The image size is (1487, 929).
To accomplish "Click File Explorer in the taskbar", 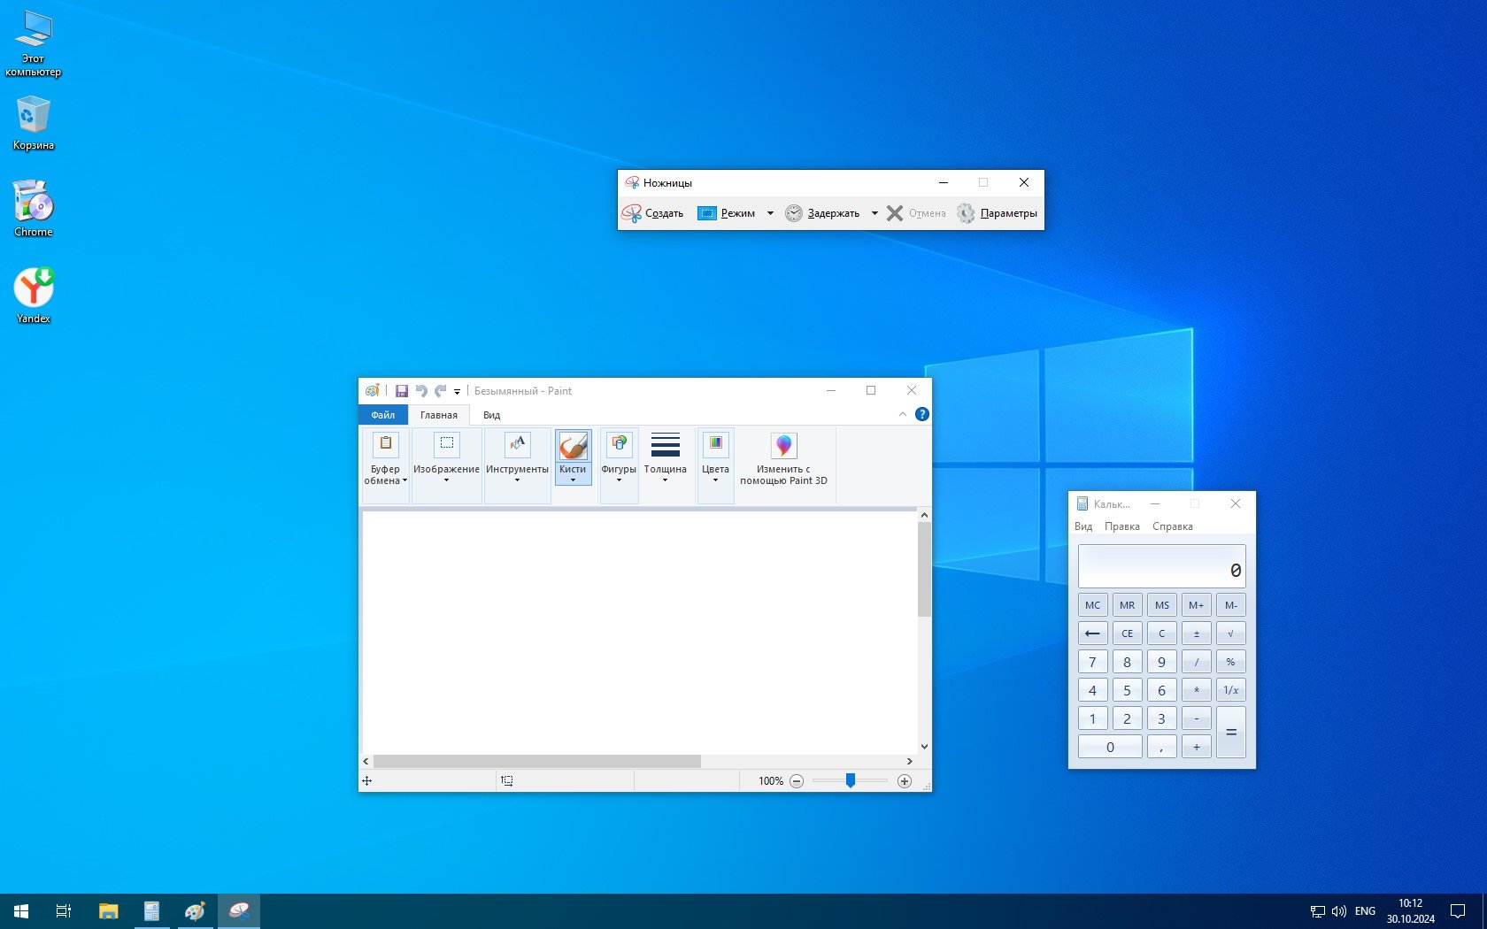I will tap(108, 910).
